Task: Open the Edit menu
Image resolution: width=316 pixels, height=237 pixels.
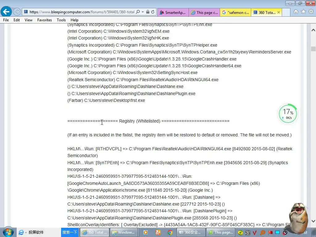Action: [x=17, y=20]
